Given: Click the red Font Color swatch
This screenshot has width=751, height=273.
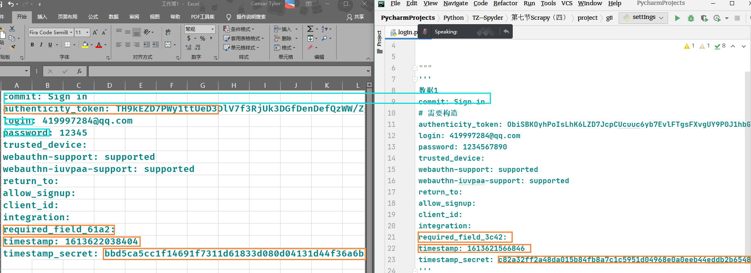Looking at the screenshot, I should 99,45.
